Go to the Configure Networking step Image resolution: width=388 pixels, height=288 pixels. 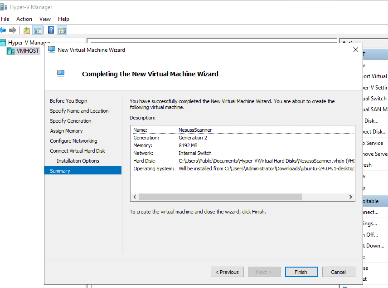coord(73,141)
